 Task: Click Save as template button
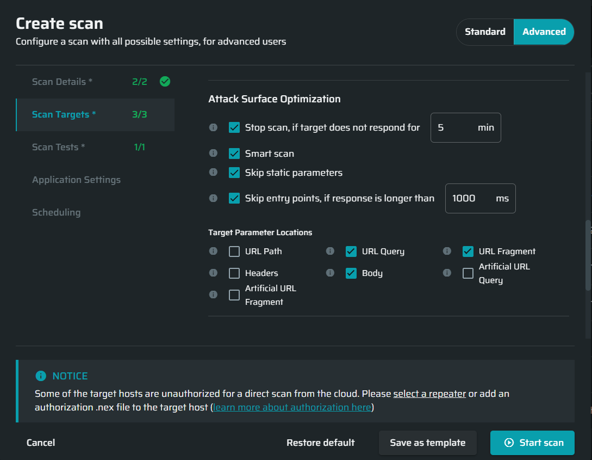point(427,443)
